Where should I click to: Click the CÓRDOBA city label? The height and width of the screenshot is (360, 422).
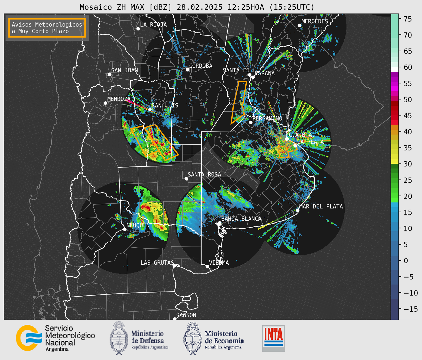(x=201, y=66)
